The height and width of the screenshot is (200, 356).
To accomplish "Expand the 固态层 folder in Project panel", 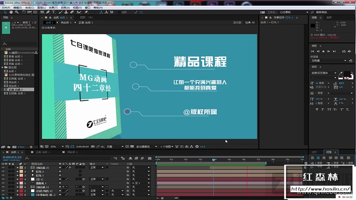I will [3, 67].
